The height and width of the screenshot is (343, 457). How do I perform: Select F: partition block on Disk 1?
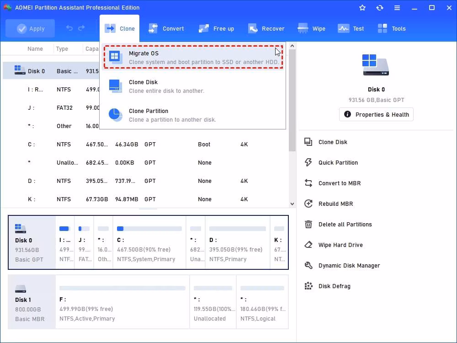(122, 302)
